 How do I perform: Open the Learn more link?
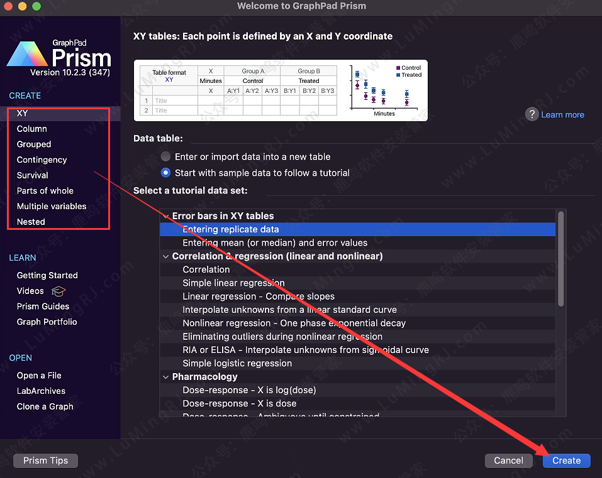click(562, 115)
